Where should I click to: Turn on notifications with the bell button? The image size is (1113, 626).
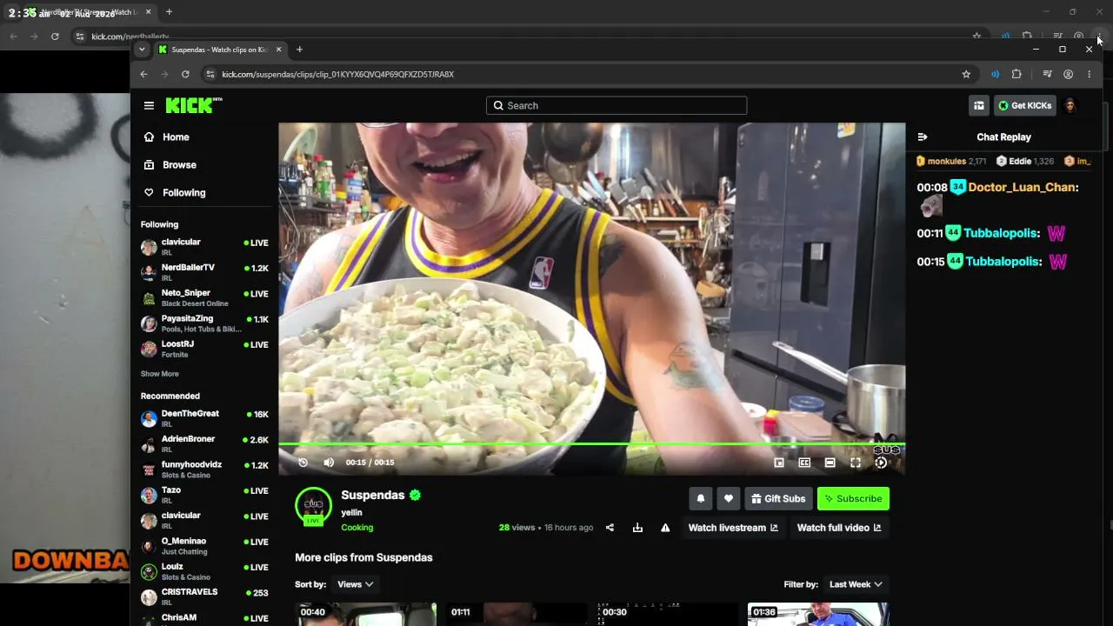(x=701, y=498)
